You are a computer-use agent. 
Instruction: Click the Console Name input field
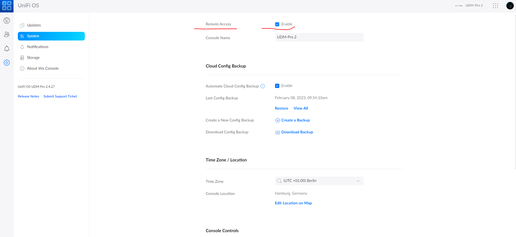[319, 37]
